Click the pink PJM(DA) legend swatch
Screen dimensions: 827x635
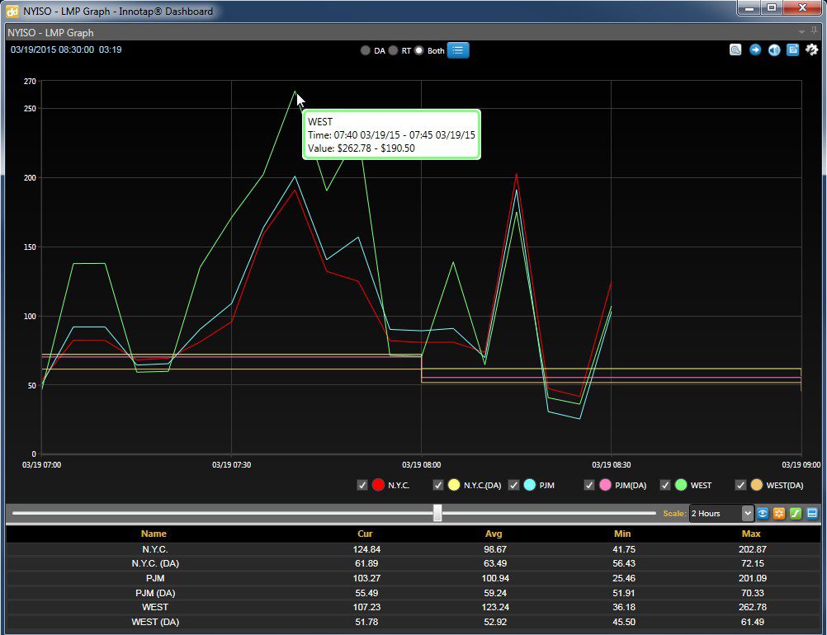(606, 485)
